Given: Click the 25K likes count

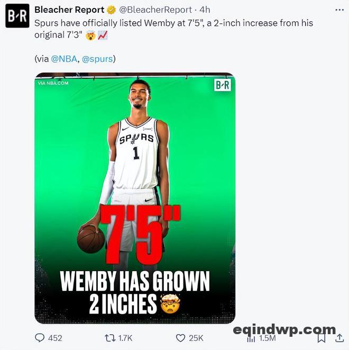Looking at the screenshot, I should point(196,338).
